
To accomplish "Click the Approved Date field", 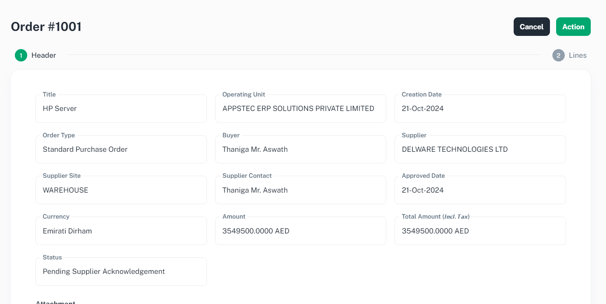I will coord(480,190).
